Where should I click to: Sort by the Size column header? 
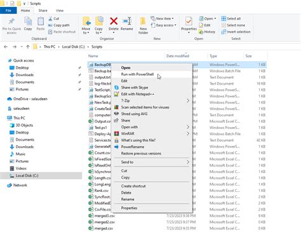click(x=248, y=56)
